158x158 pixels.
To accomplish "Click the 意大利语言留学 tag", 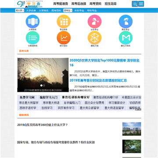I will [114, 108].
